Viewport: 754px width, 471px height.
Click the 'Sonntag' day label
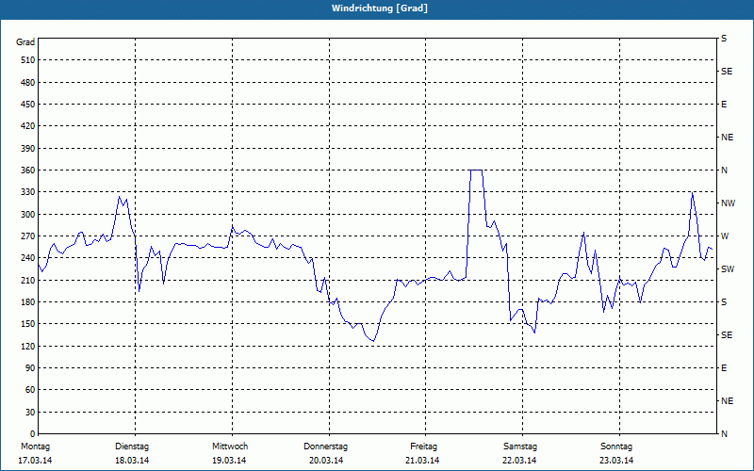click(616, 447)
